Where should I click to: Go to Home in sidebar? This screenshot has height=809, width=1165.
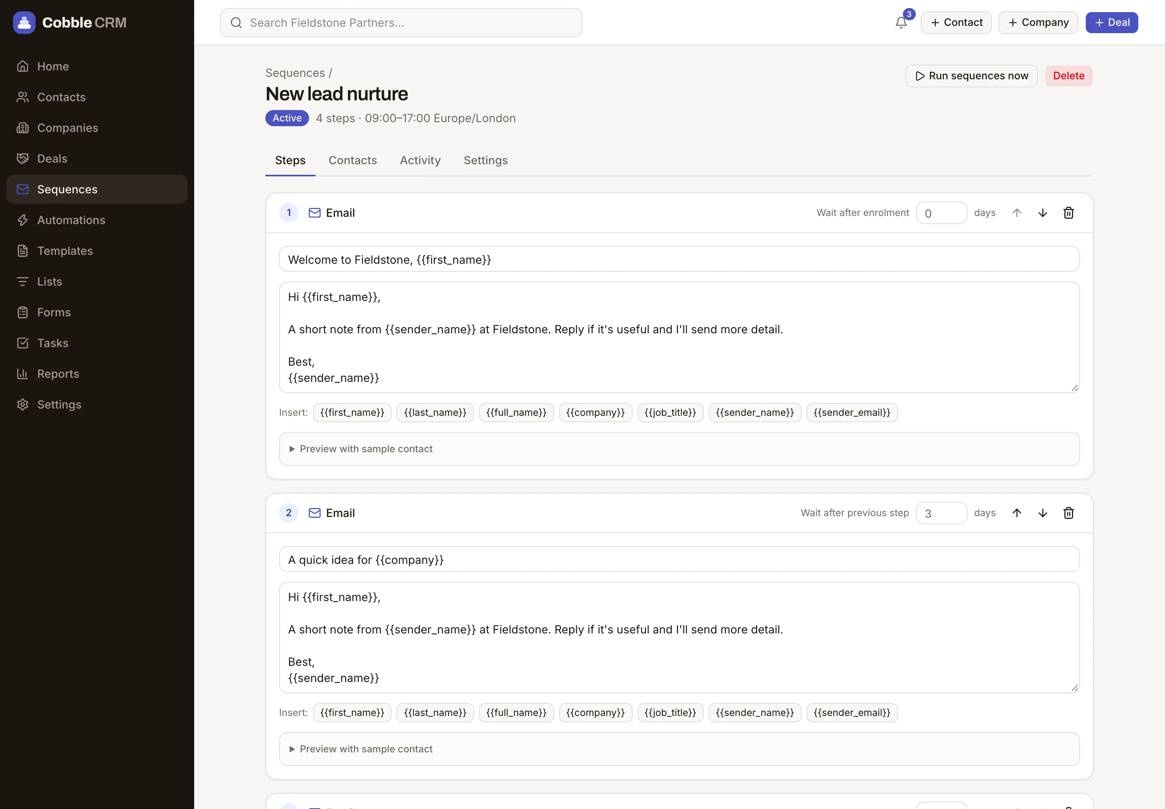[97, 66]
